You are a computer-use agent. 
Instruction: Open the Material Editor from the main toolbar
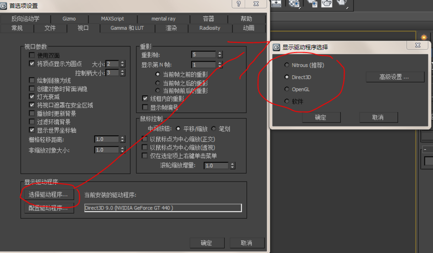295,4
